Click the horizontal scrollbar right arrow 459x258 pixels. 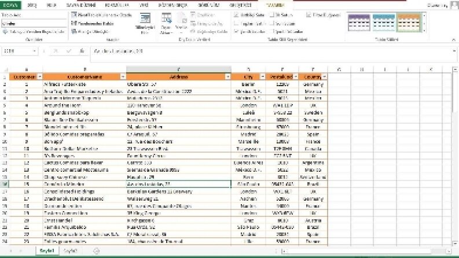click(x=449, y=251)
